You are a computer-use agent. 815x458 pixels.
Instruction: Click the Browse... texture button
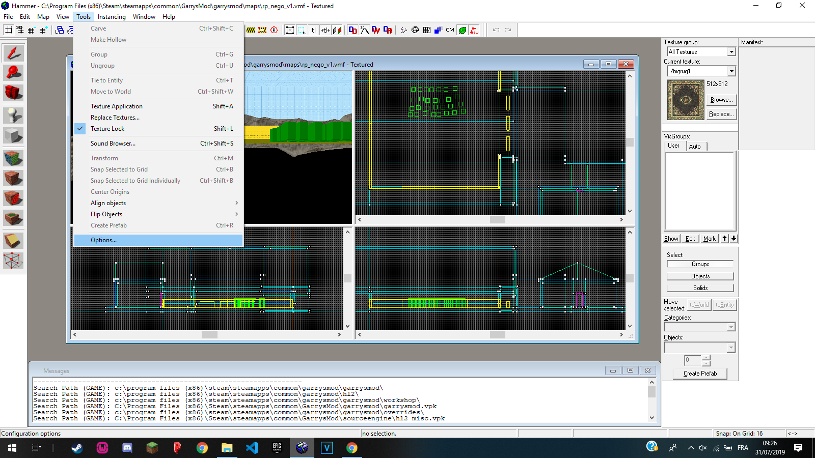point(722,100)
